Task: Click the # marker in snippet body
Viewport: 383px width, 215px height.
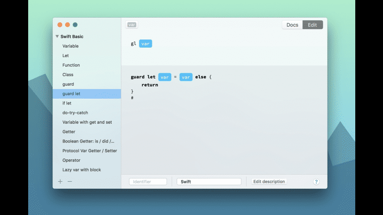Action: 132,98
